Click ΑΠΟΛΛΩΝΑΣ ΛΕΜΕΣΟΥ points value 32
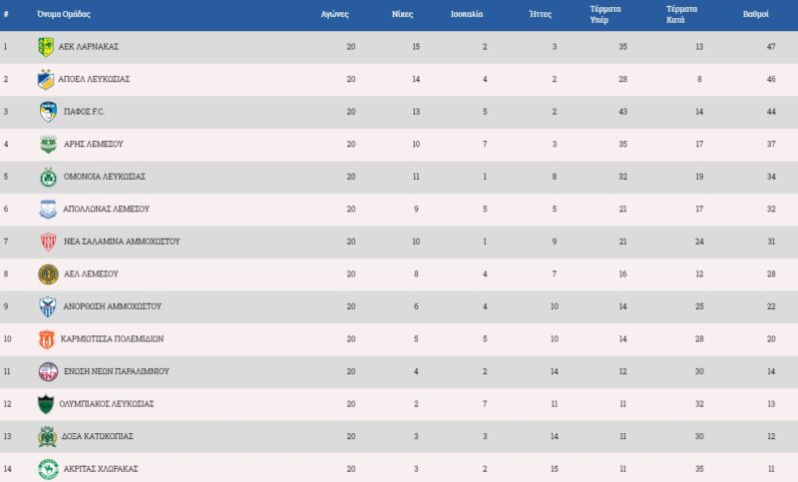The width and height of the screenshot is (798, 482). tap(771, 210)
